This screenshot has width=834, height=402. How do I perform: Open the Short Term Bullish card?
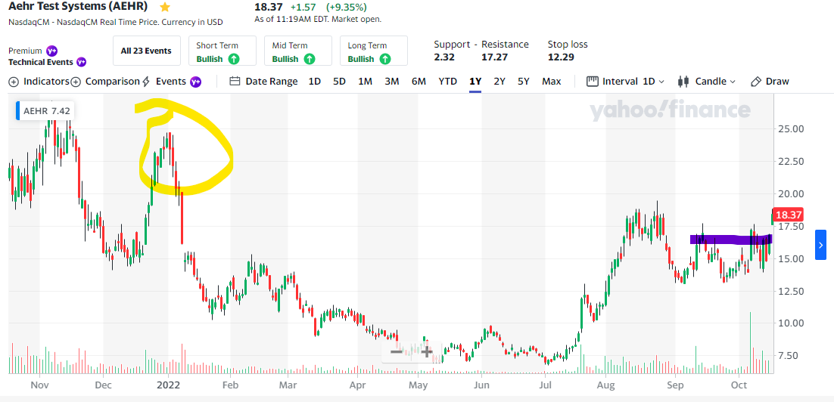tap(223, 51)
